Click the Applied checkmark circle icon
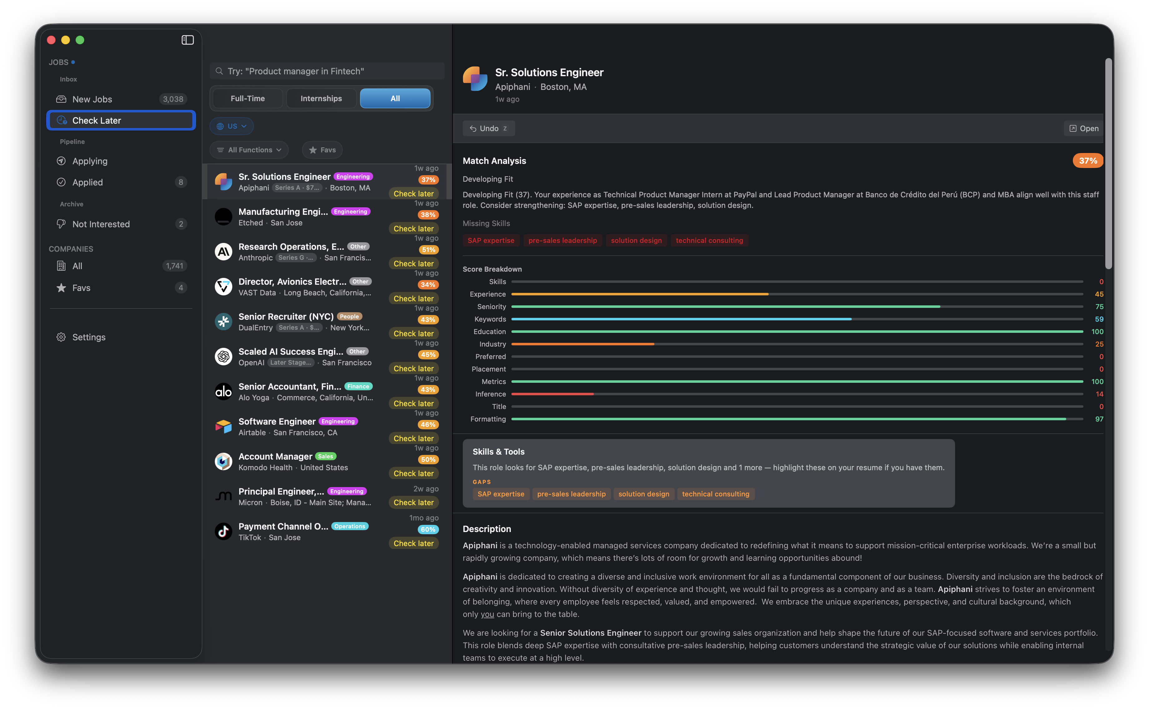This screenshot has height=710, width=1149. point(61,182)
